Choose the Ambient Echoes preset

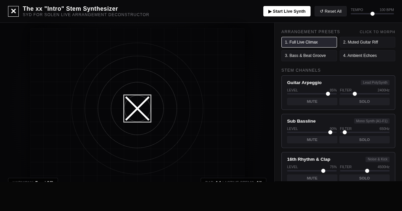[367, 56]
